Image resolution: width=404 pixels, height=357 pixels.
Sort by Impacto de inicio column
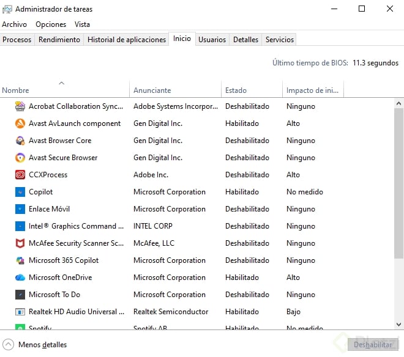[x=312, y=90]
